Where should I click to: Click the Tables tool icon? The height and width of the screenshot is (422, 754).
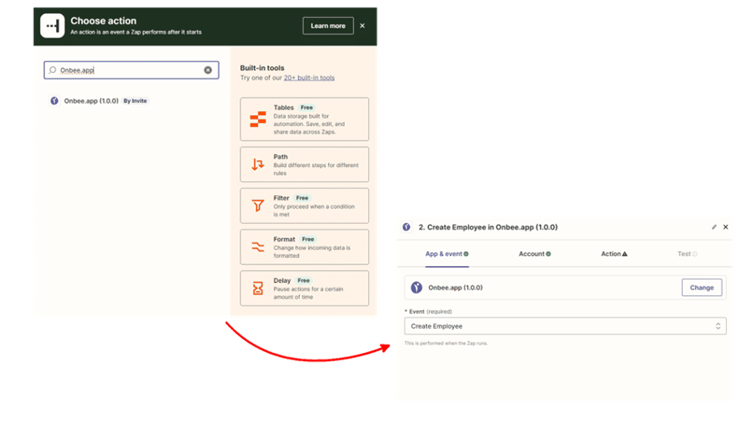258,119
